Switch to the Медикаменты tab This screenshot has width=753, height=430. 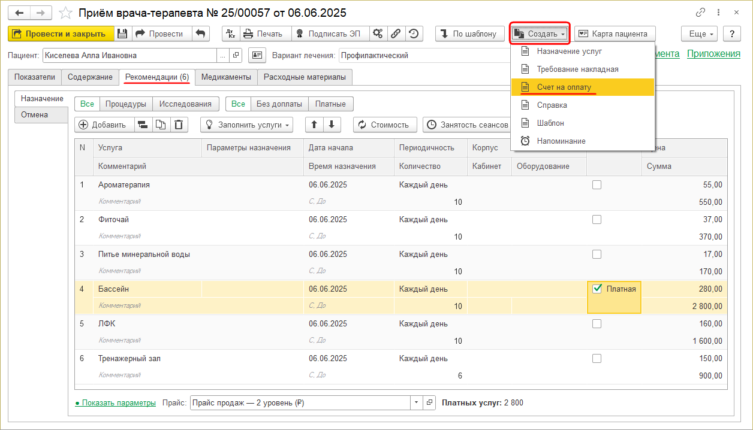click(226, 77)
